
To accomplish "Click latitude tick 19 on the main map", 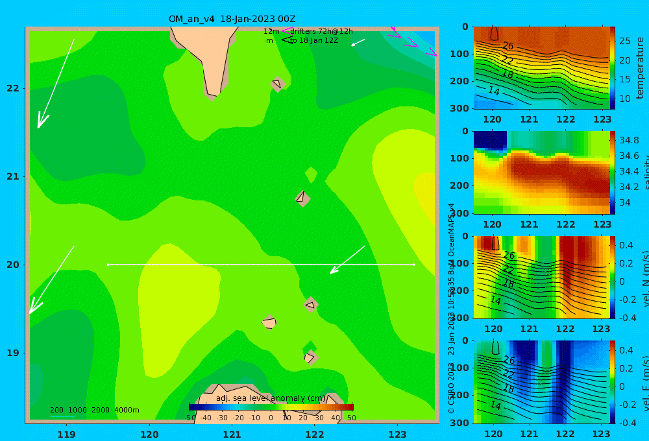I will tap(13, 353).
